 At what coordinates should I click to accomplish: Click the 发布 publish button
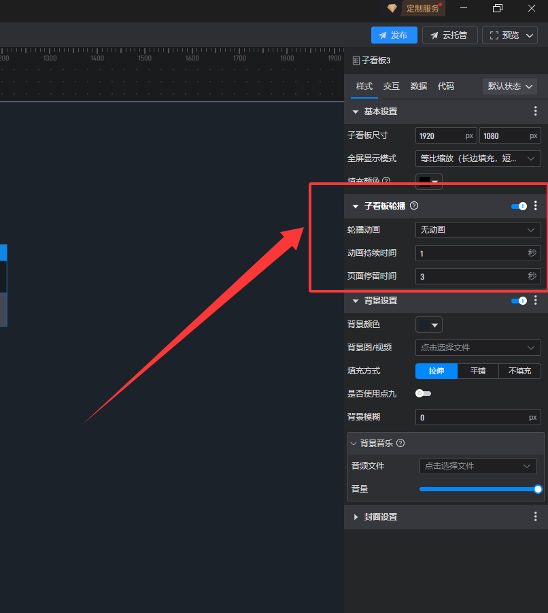coord(394,35)
